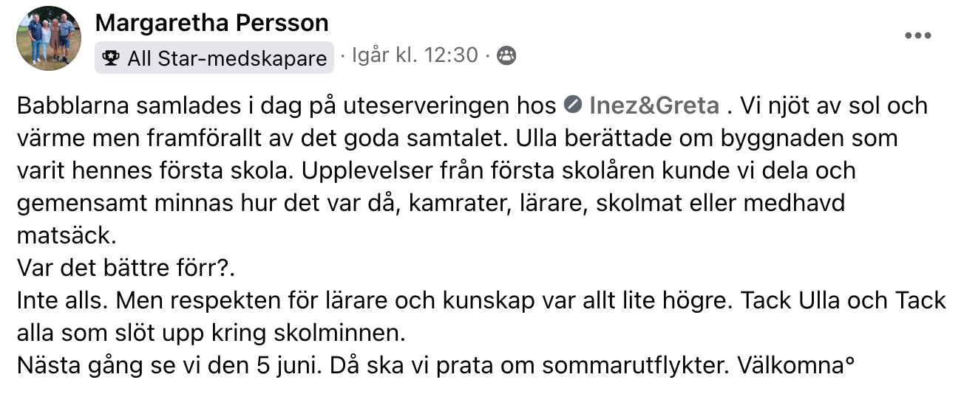The width and height of the screenshot is (964, 394).
Task: Open Margaretha Persson's profile picture
Action: click(50, 39)
